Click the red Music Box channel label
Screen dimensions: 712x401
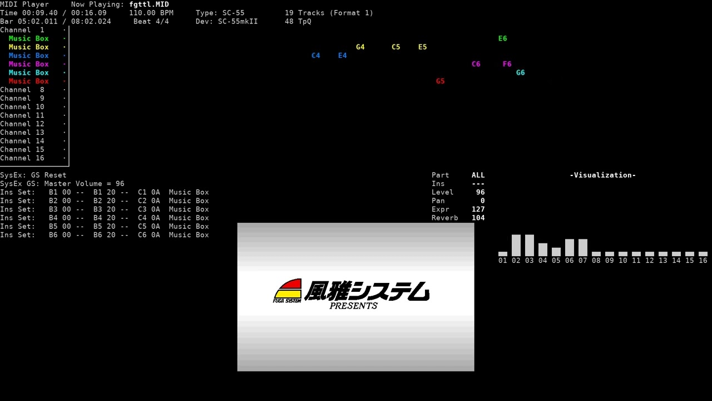(x=29, y=81)
